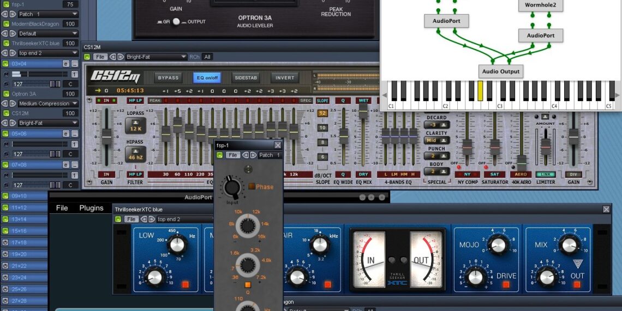Screen dimensions: 622x311
Task: Open the top end 2 dropdown in the ThrillseekerXTC window
Action: coord(186,219)
